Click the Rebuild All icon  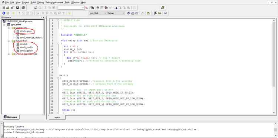[x=137, y=13]
